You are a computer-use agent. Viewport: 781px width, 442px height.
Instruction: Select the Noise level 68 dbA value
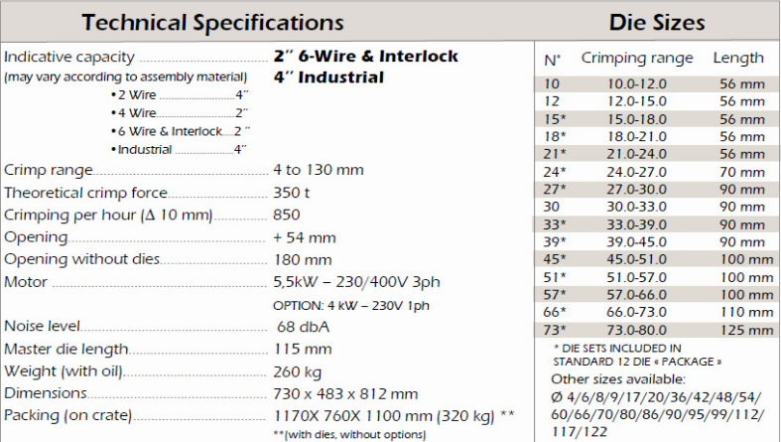click(305, 326)
